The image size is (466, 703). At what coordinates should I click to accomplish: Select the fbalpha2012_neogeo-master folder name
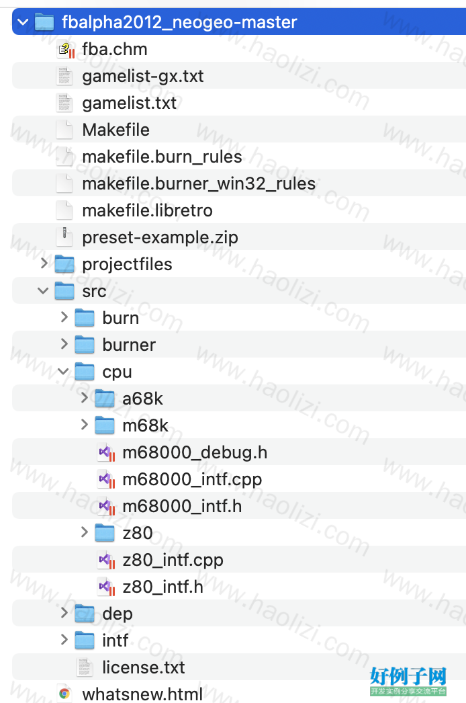tap(179, 22)
